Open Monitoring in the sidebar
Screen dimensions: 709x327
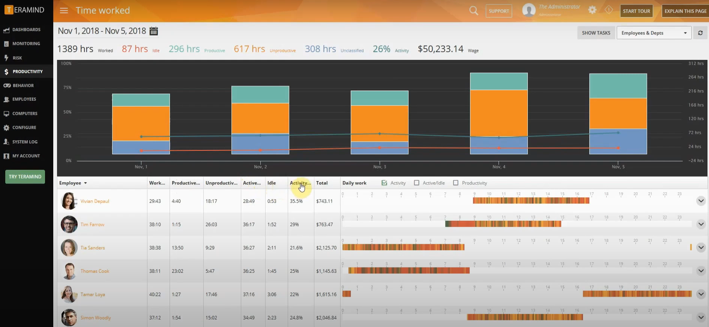coord(26,44)
